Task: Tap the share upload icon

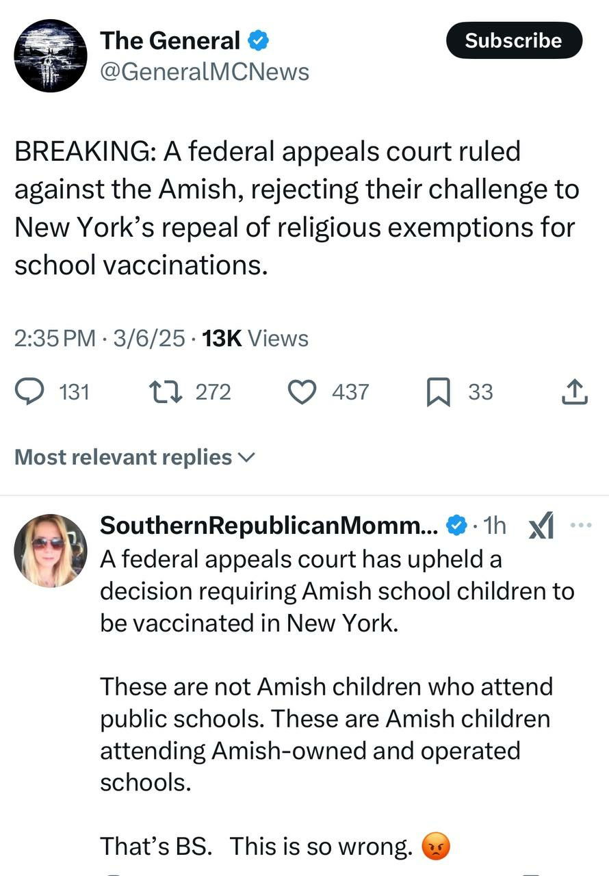Action: [575, 391]
